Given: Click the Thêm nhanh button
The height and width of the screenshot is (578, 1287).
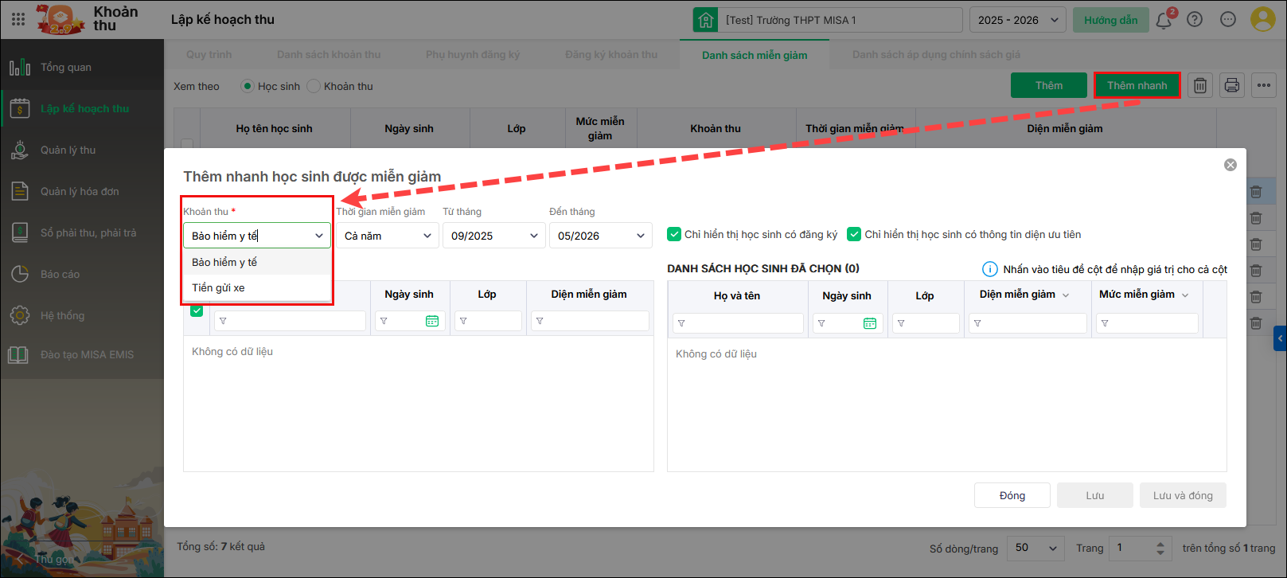Looking at the screenshot, I should pos(1137,85).
